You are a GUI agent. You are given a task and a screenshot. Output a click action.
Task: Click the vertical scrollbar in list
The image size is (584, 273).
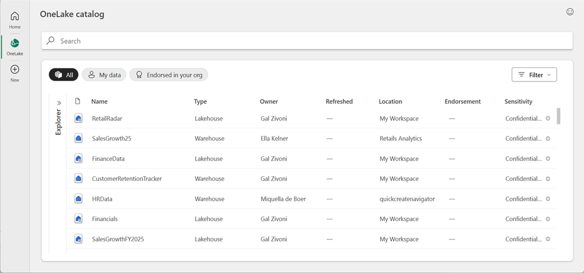558,116
